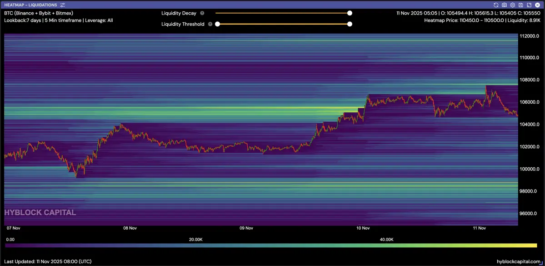Click the 'Last Updated' timestamp text

point(48,261)
